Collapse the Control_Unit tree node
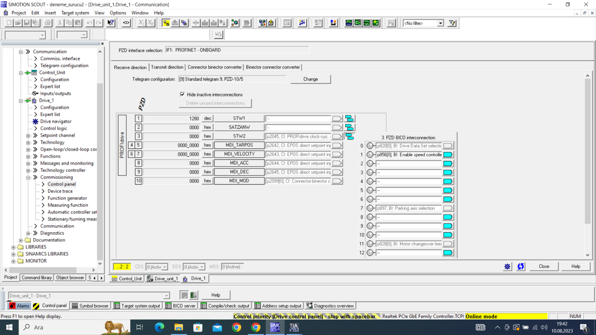This screenshot has height=335, width=596. point(21,73)
